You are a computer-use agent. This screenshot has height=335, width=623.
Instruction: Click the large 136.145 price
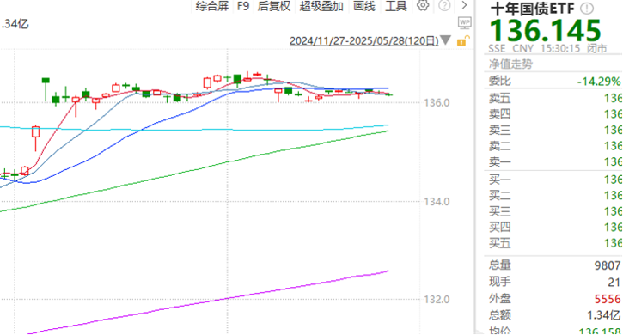coord(545,30)
